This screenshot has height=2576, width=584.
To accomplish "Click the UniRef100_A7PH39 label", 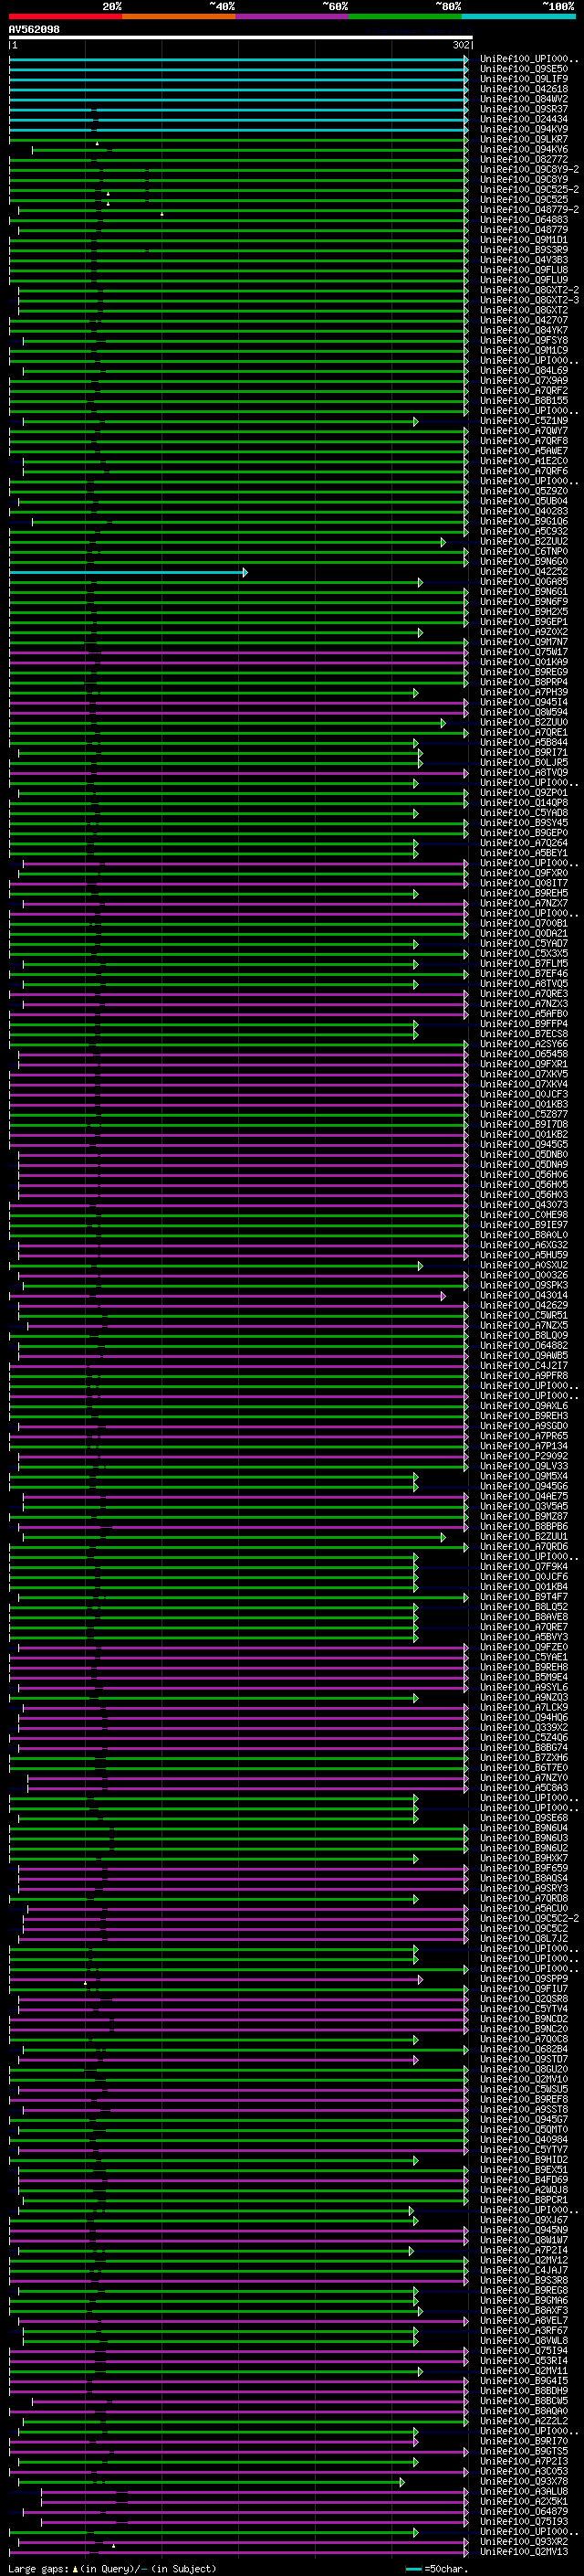I will [524, 692].
